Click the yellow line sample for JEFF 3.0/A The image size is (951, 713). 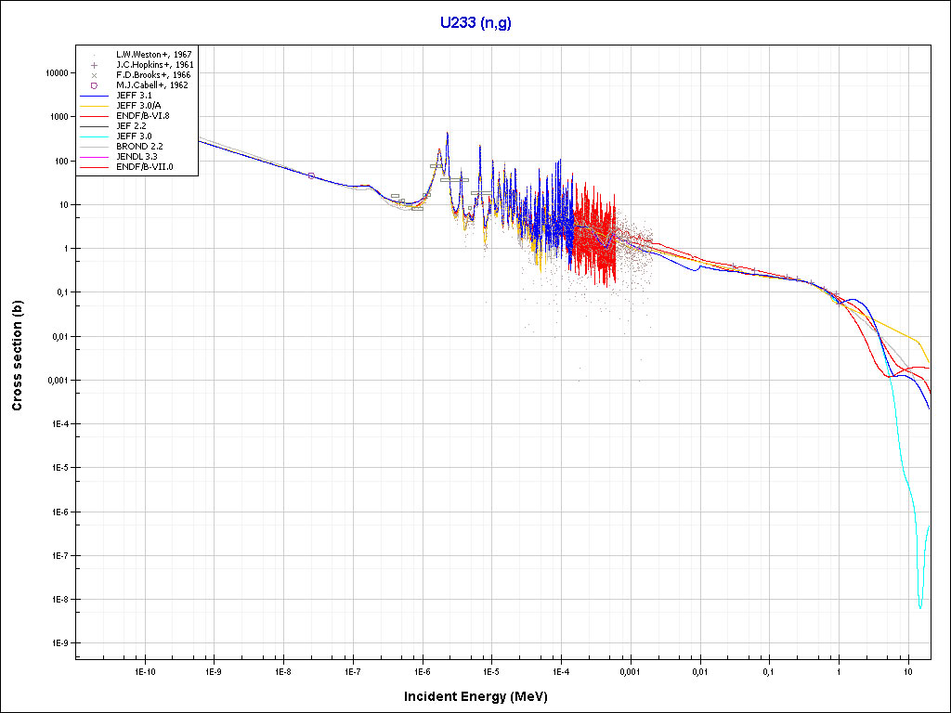point(95,106)
